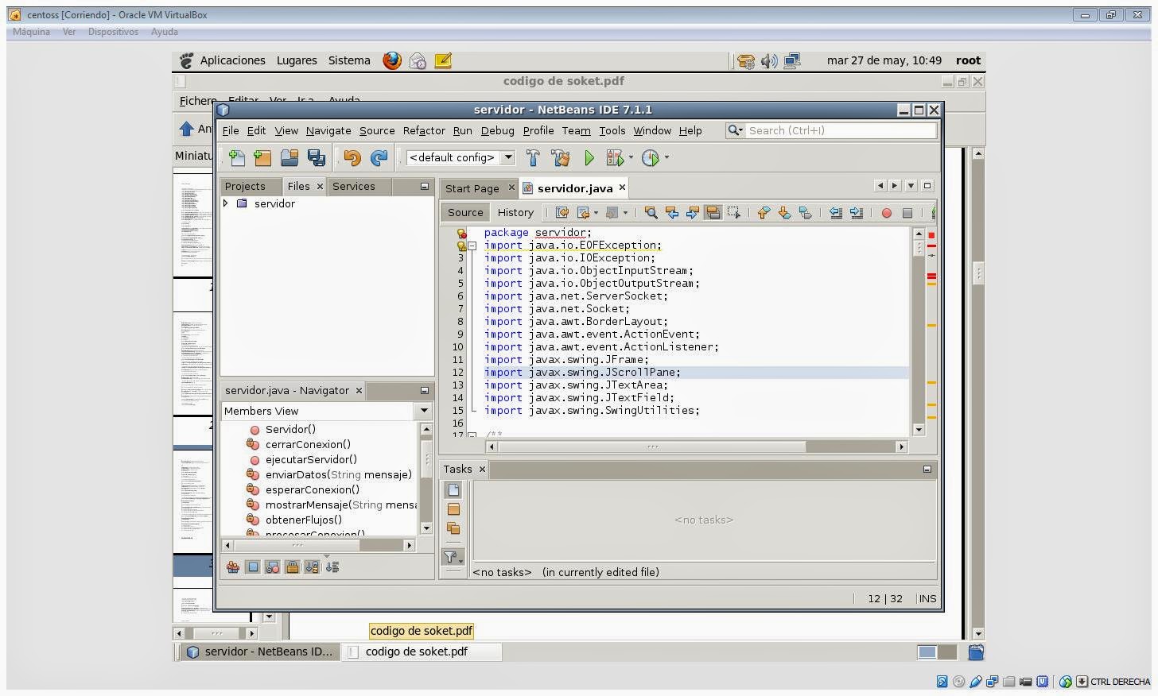The width and height of the screenshot is (1158, 696).
Task: Open the search options dropdown beside Search field
Action: (x=736, y=130)
